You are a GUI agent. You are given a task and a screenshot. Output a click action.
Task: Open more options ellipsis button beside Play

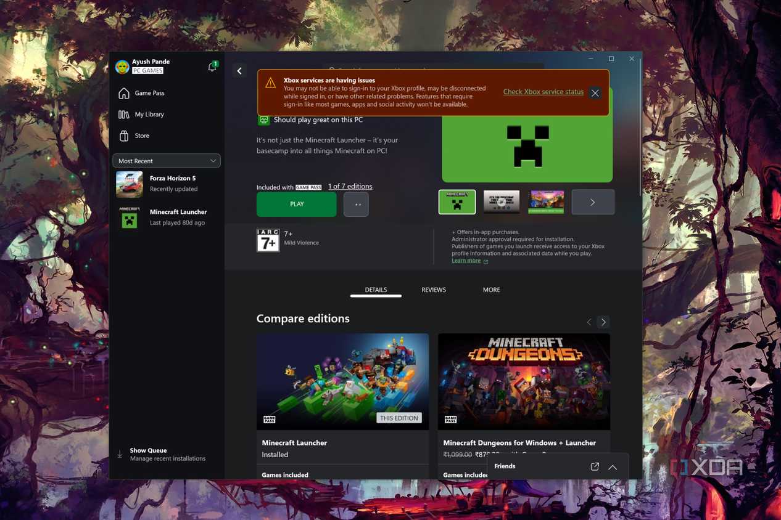356,204
